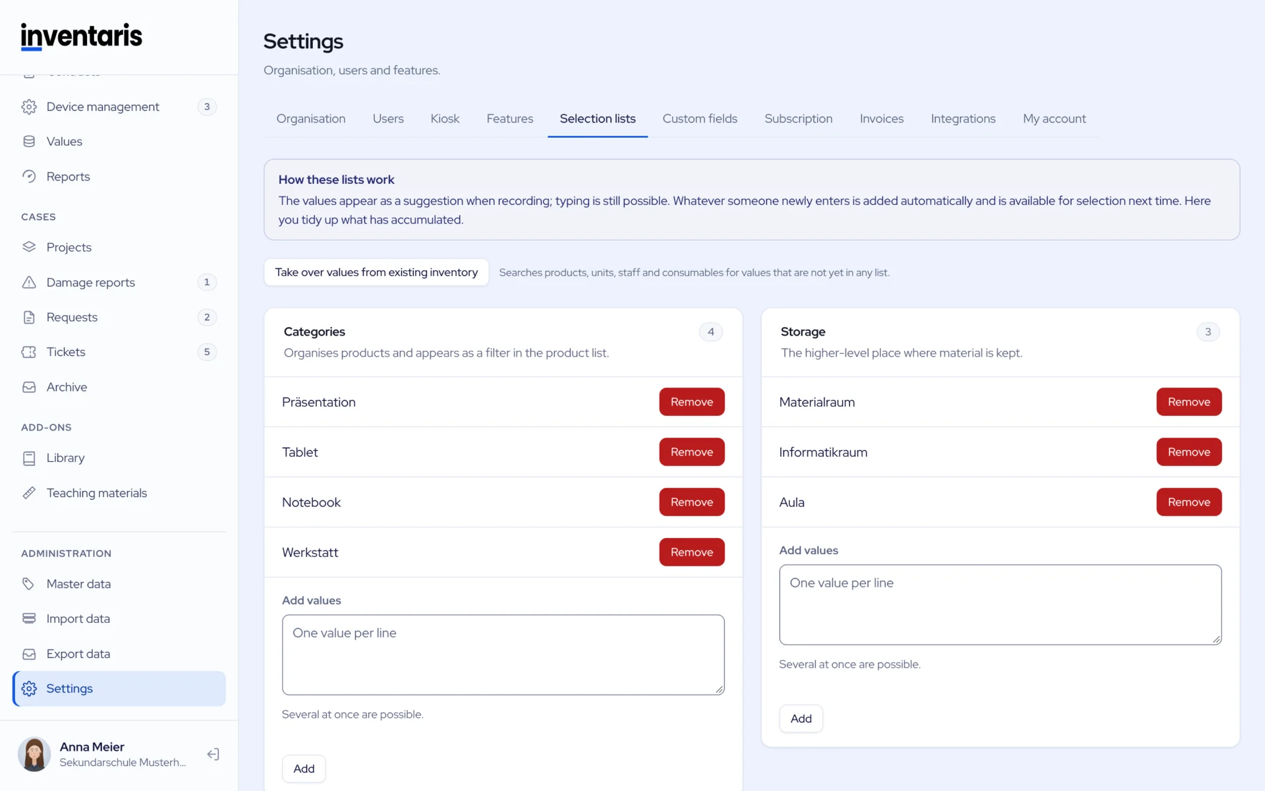
Task: Open Import data page
Action: point(119,619)
